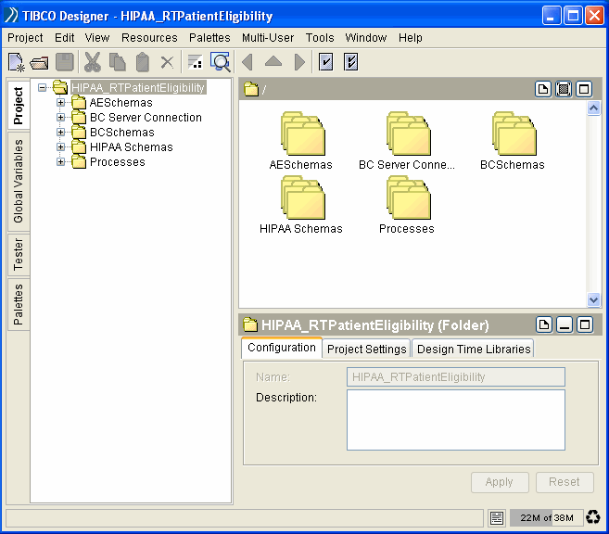
Task: Click the Cut scissors icon
Action: point(93,62)
